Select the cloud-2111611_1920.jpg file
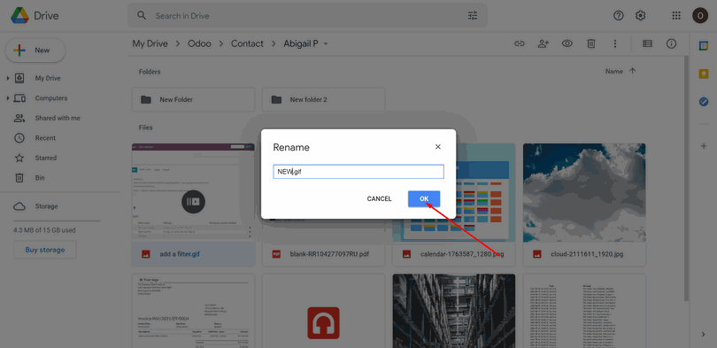Viewport: 717px width, 348px height. point(584,254)
